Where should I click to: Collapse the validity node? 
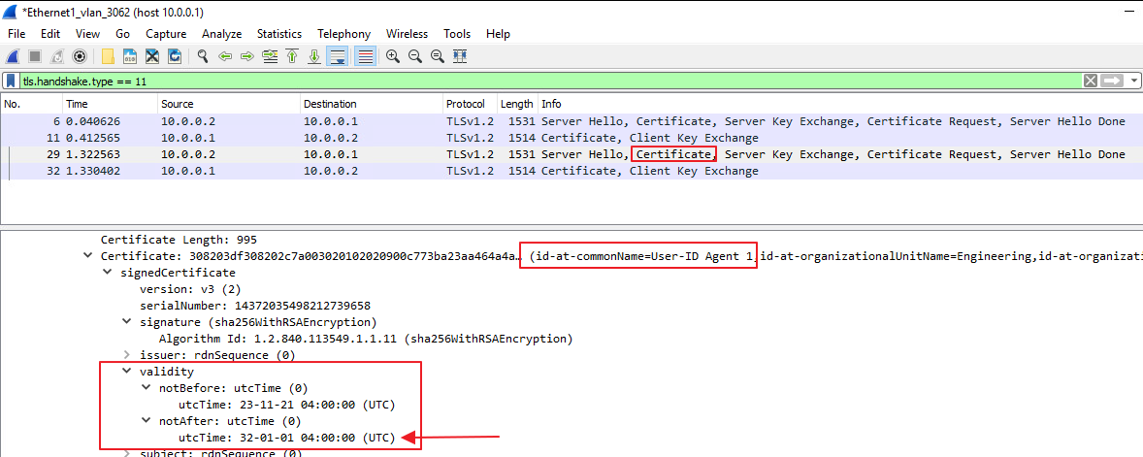coord(126,372)
